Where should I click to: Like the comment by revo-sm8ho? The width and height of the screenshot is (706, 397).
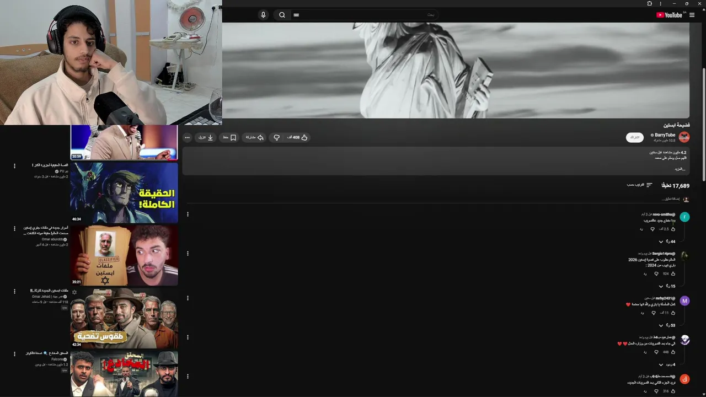(x=673, y=229)
